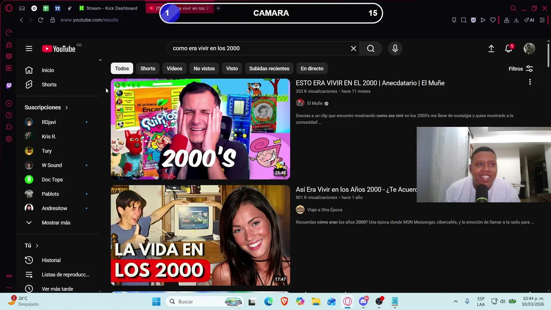Viewport: 551px width, 310px height.
Task: Switch to the Kick Stream Dashboard tab
Action: coord(108,8)
